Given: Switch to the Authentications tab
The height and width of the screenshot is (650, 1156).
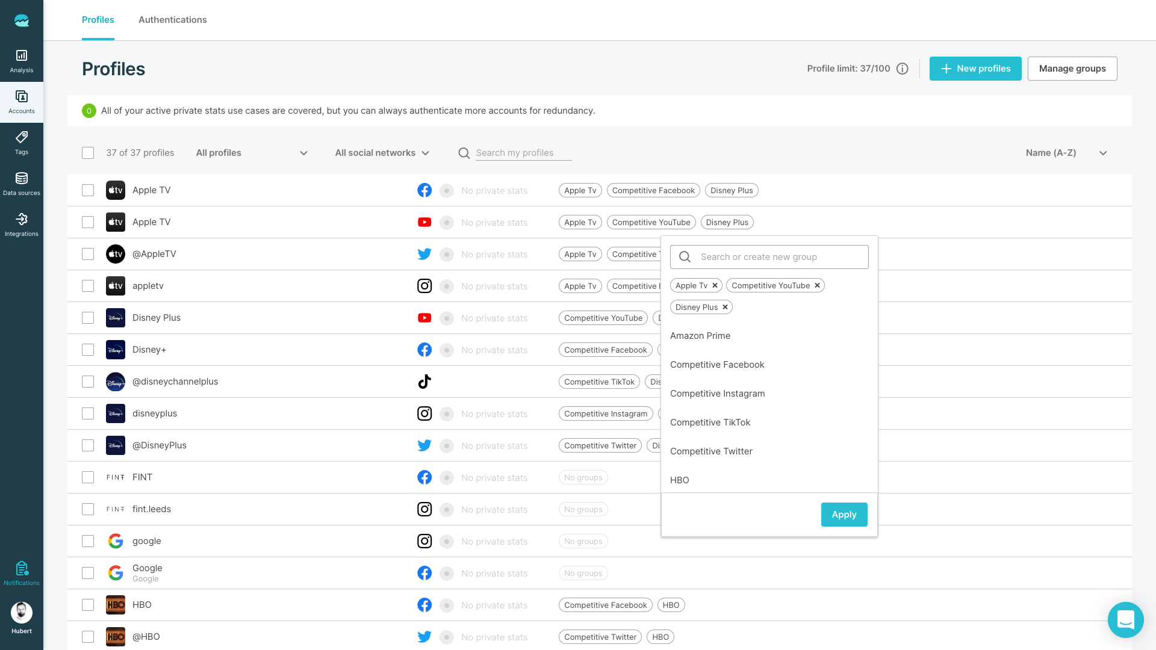Looking at the screenshot, I should tap(173, 20).
